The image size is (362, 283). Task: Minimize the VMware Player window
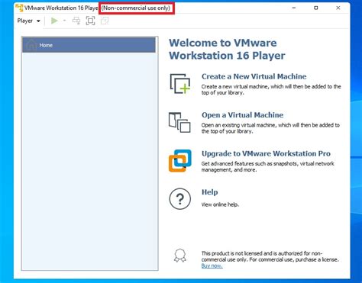pyautogui.click(x=294, y=8)
